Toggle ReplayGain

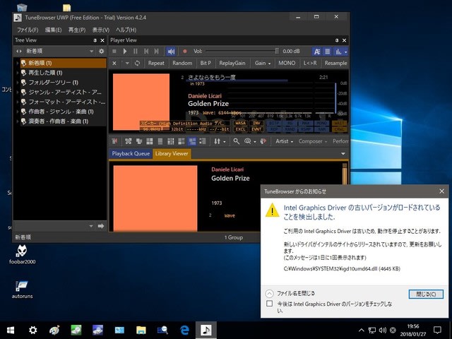[x=232, y=63]
